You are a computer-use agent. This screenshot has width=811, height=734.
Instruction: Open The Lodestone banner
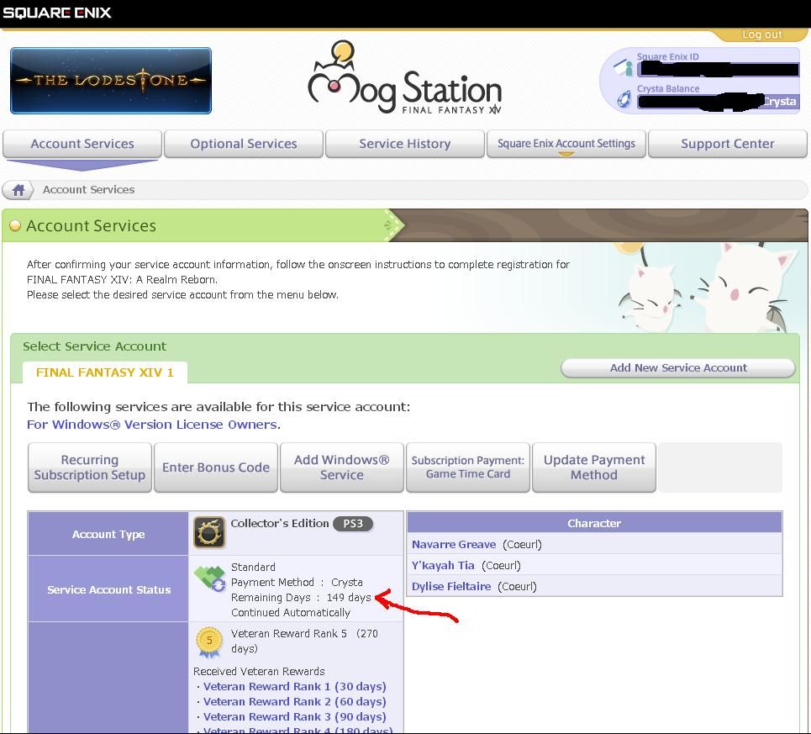click(x=111, y=80)
